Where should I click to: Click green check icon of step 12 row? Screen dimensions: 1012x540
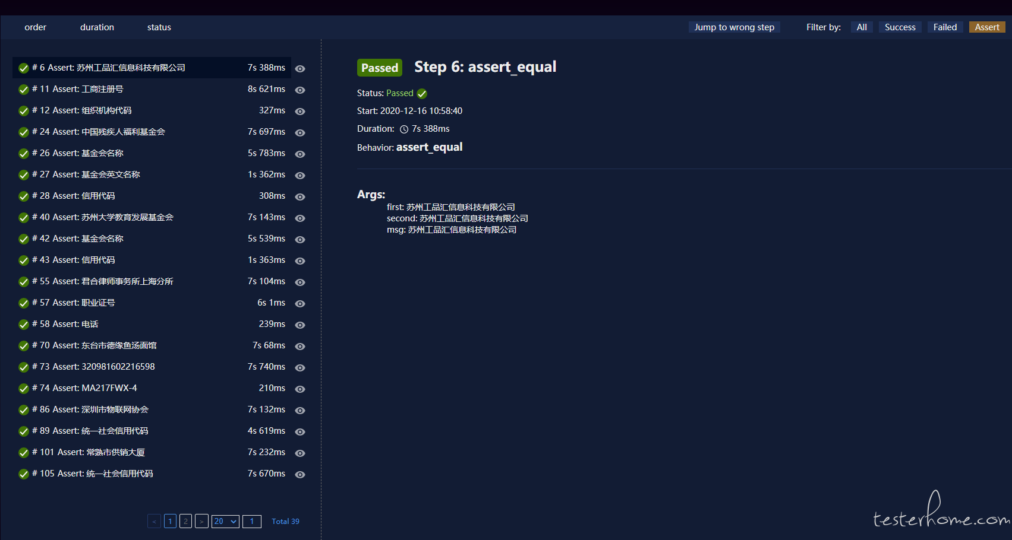tap(24, 111)
